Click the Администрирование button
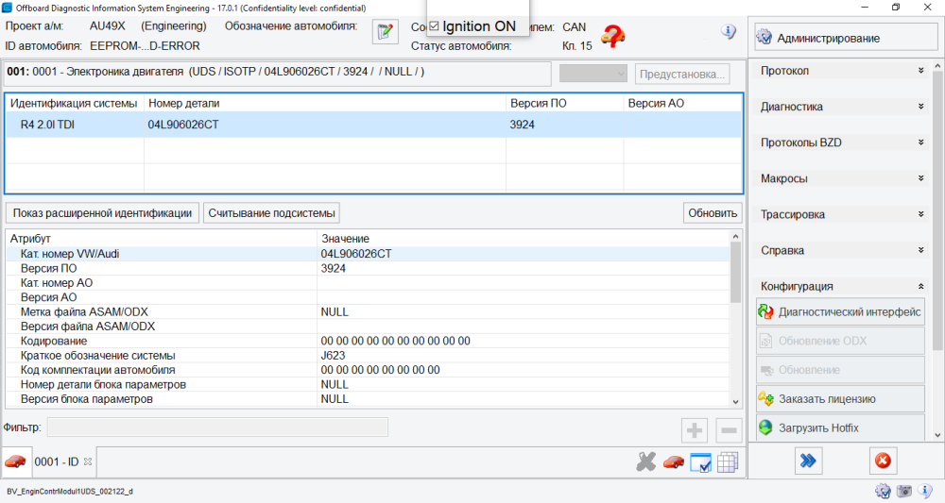This screenshot has width=945, height=503. (846, 38)
